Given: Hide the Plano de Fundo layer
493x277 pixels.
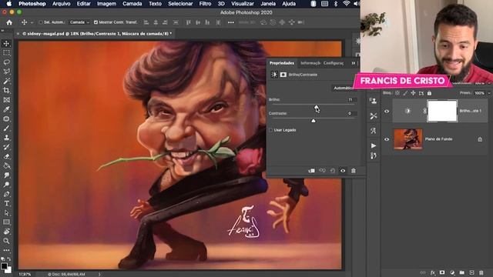Looking at the screenshot, I should 387,139.
